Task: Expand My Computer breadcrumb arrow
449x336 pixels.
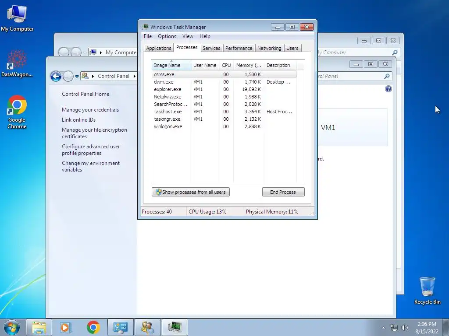Action: tap(101, 52)
